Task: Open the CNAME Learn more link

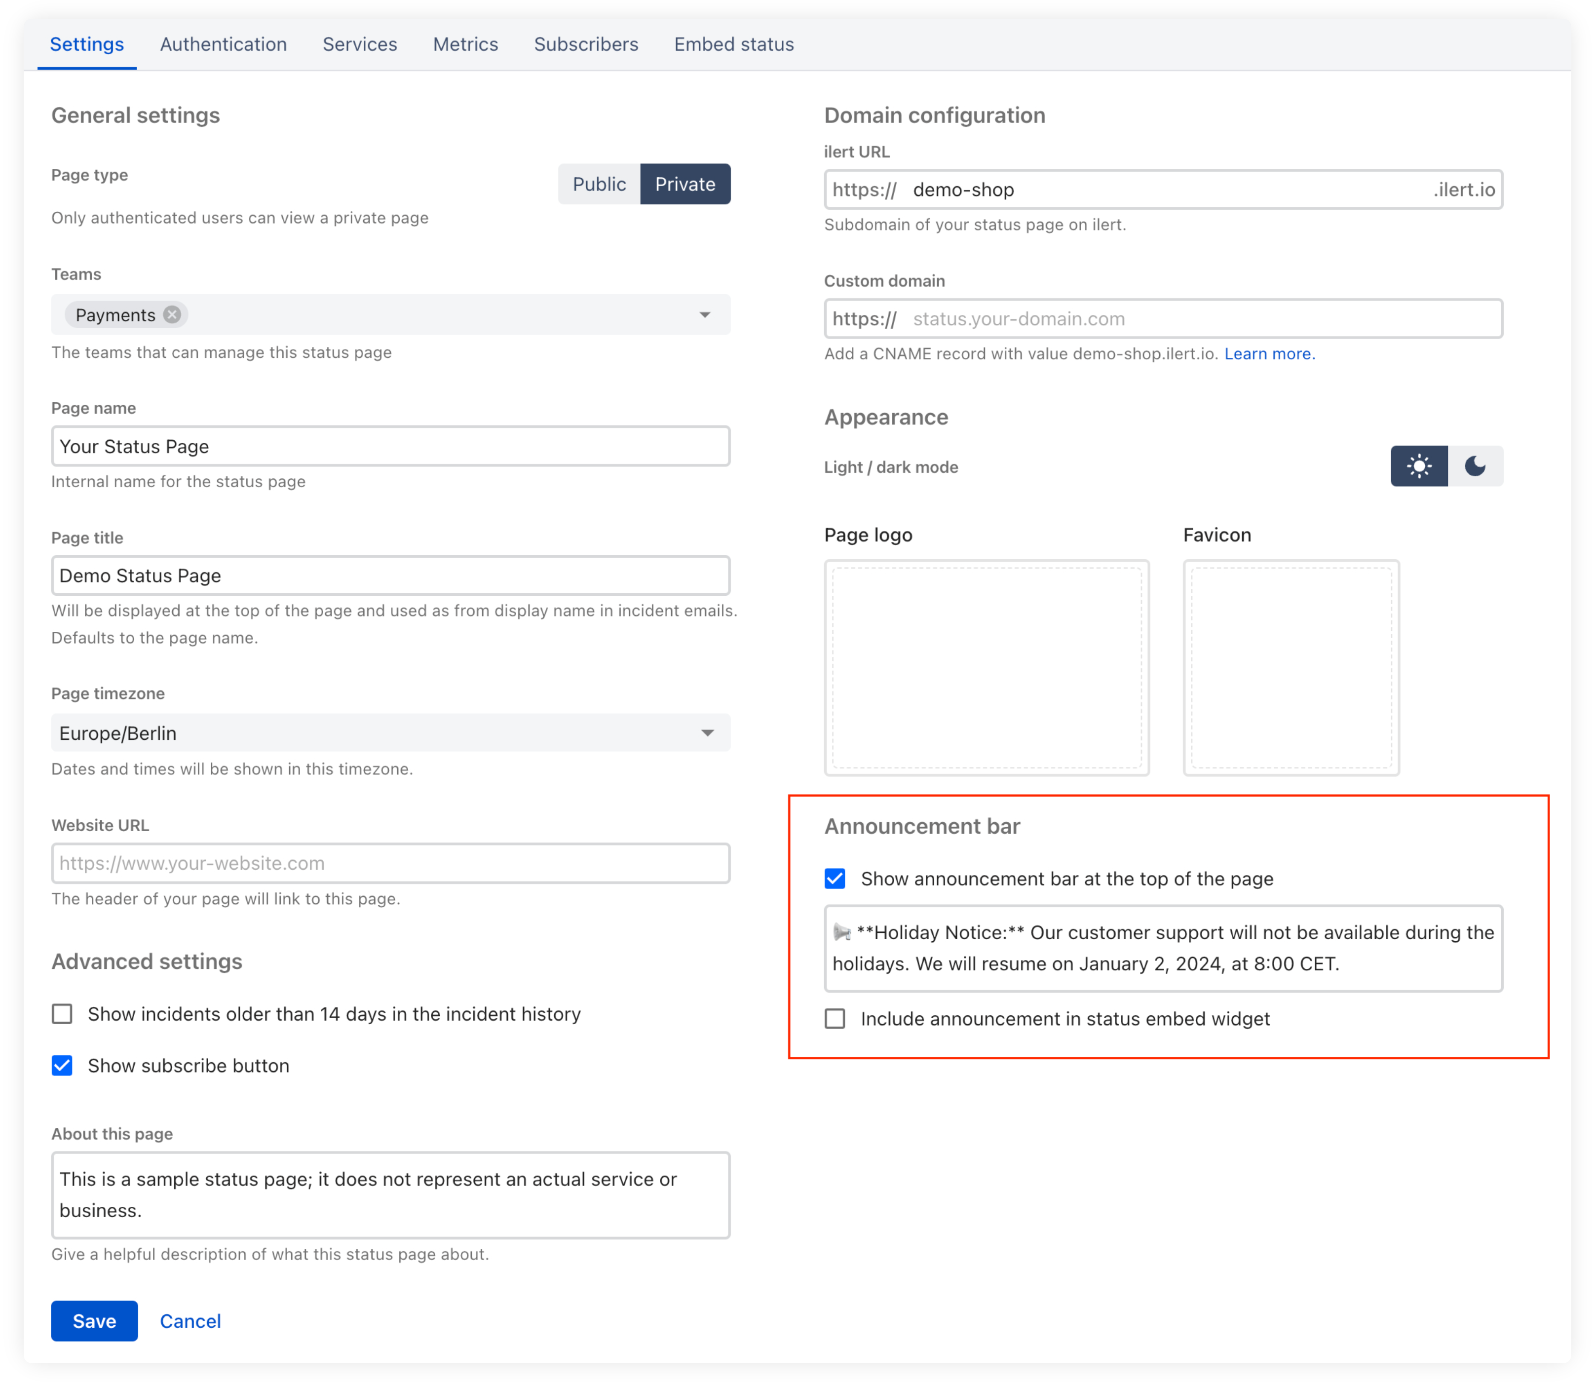Action: 1269,354
